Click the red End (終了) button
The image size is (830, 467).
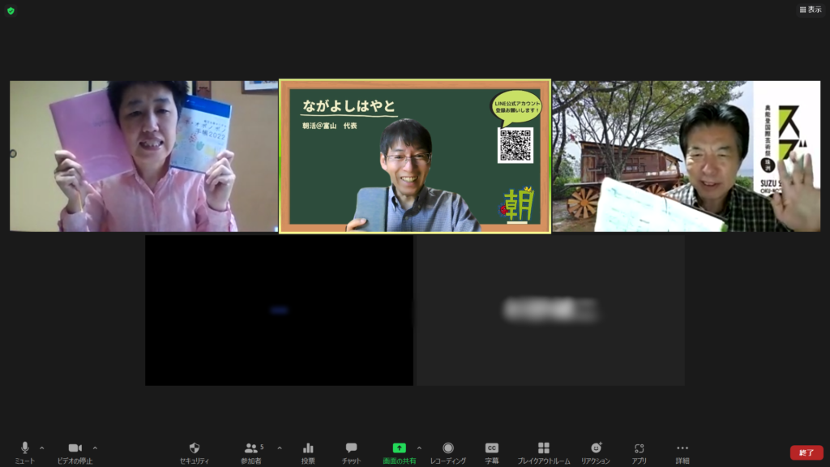click(x=806, y=452)
